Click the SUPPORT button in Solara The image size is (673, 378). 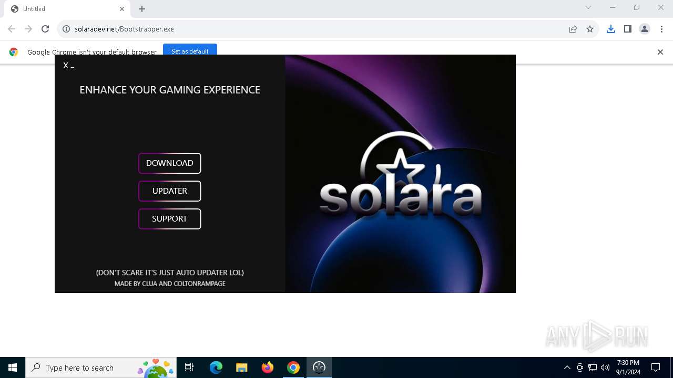click(x=169, y=219)
